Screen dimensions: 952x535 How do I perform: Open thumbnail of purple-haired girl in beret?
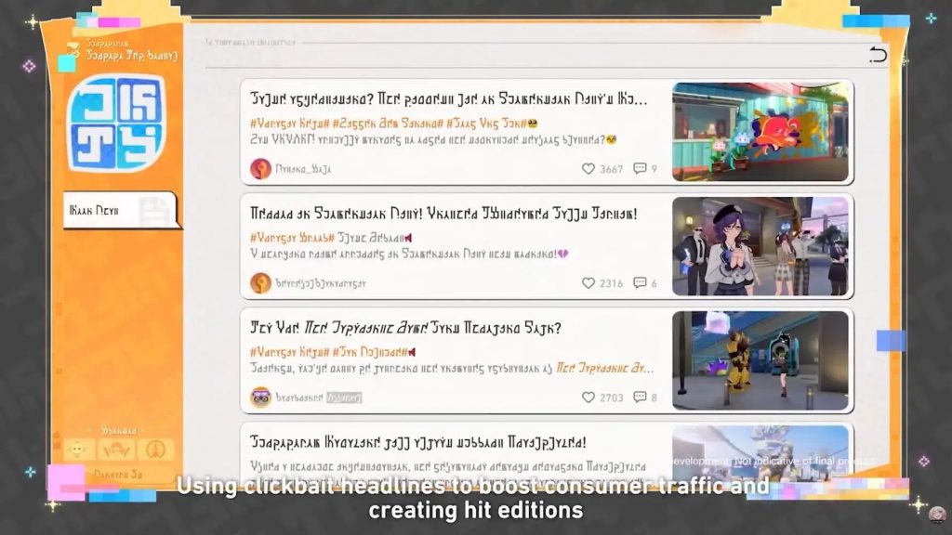point(760,246)
